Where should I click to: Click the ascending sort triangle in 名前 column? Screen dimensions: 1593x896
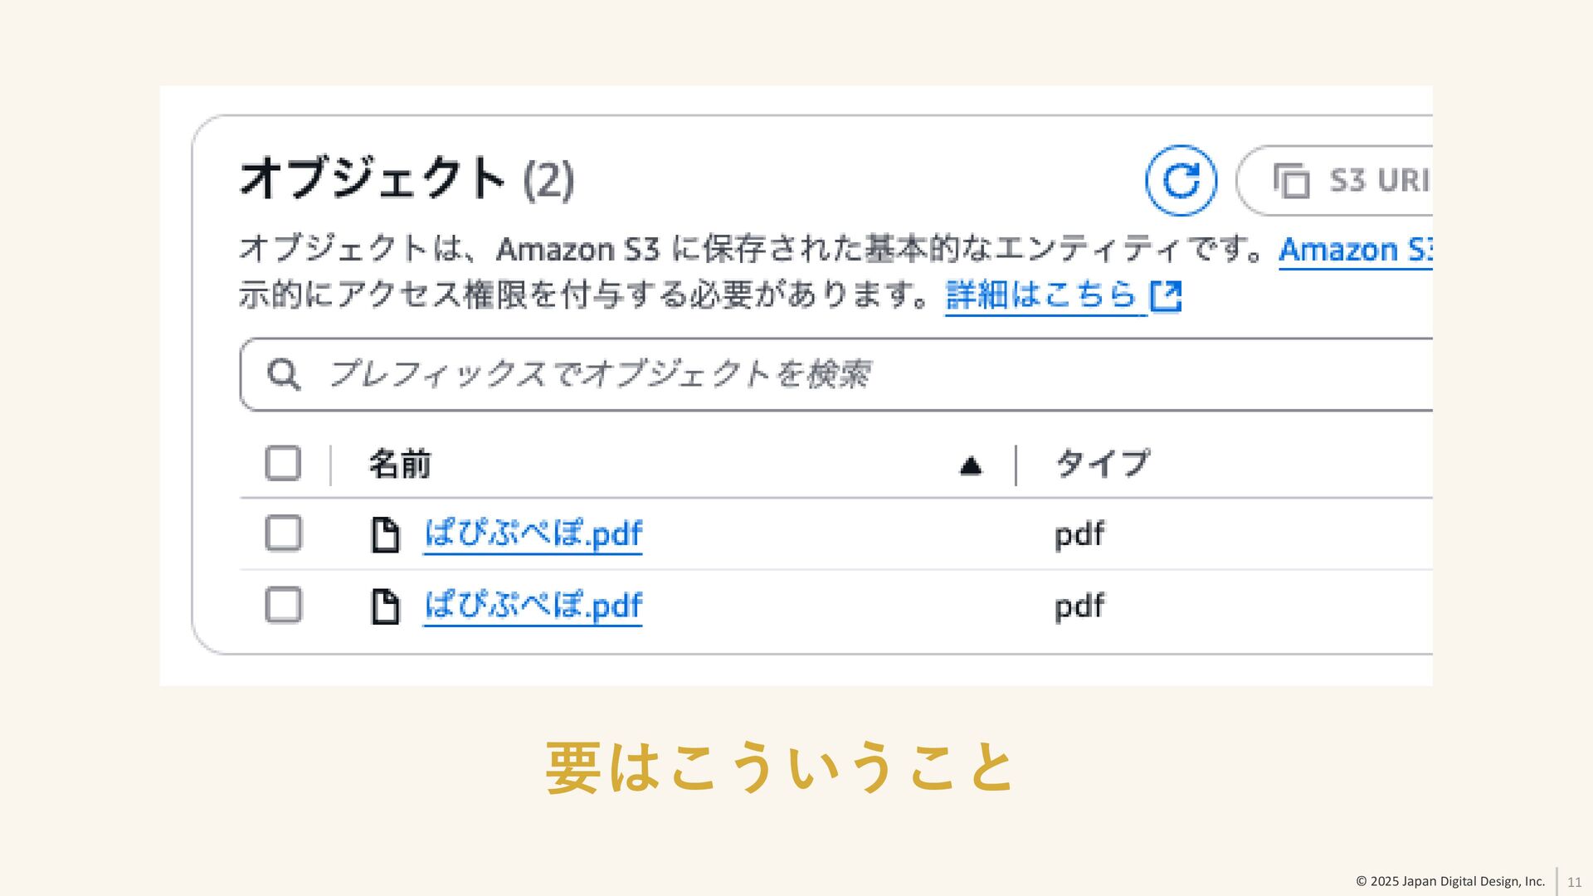click(971, 466)
